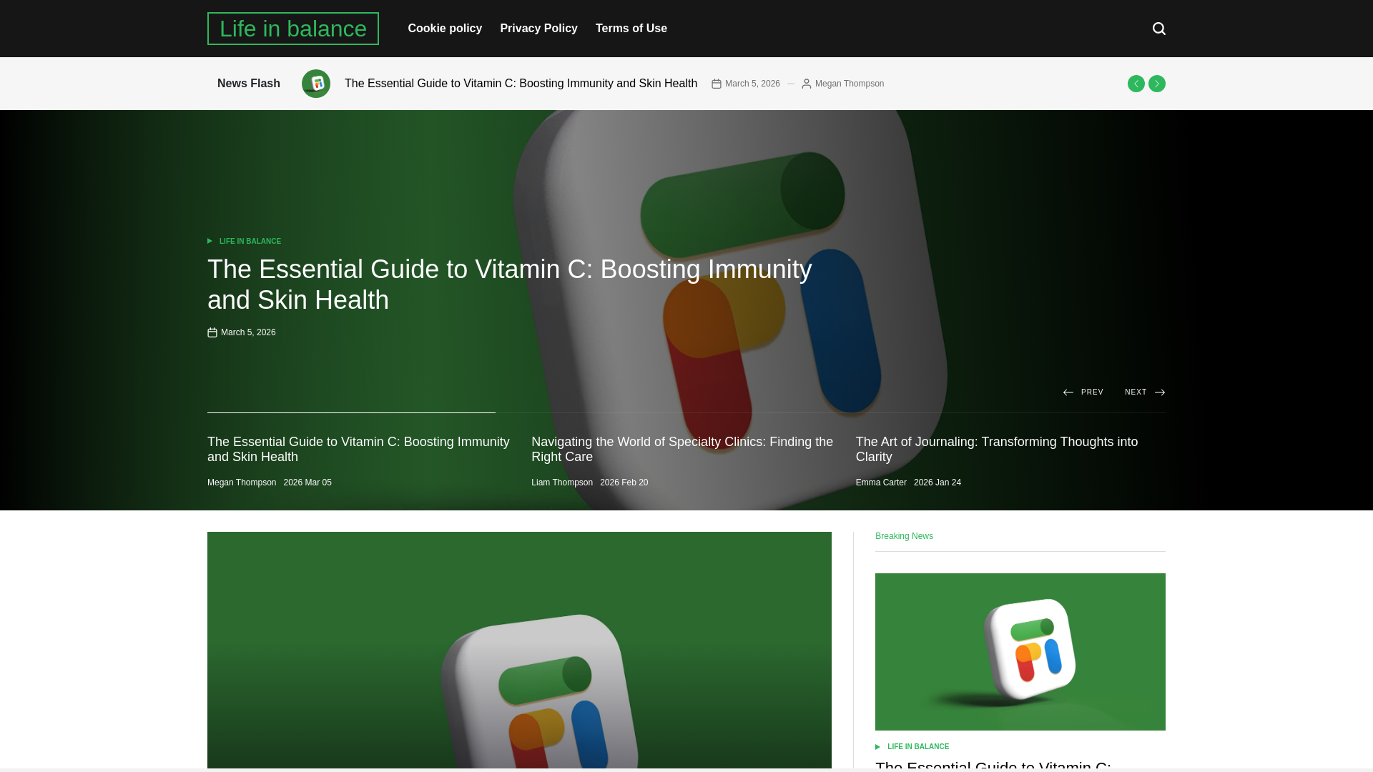Screen dimensions: 1373x772
Task: Click the LIFE IN BALANCE hero category tag
Action: pos(250,242)
